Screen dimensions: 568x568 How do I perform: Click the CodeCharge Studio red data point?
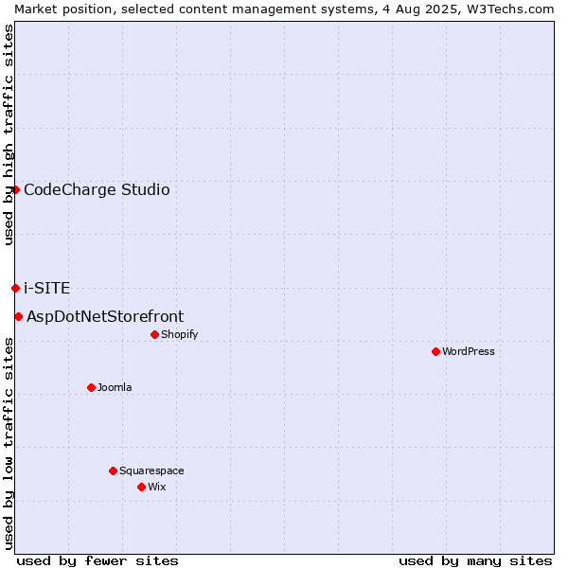15,190
